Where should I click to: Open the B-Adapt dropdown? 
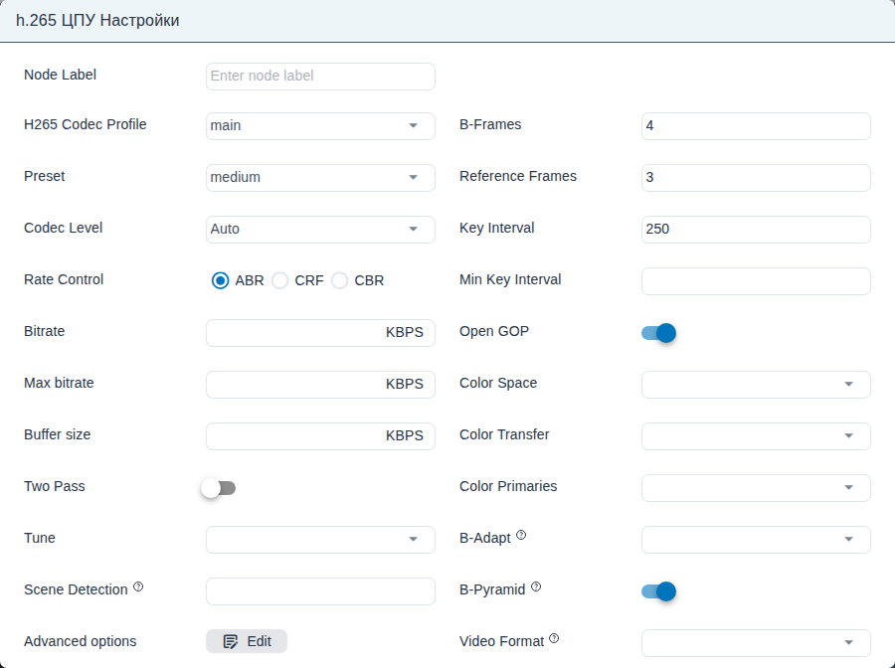(756, 539)
